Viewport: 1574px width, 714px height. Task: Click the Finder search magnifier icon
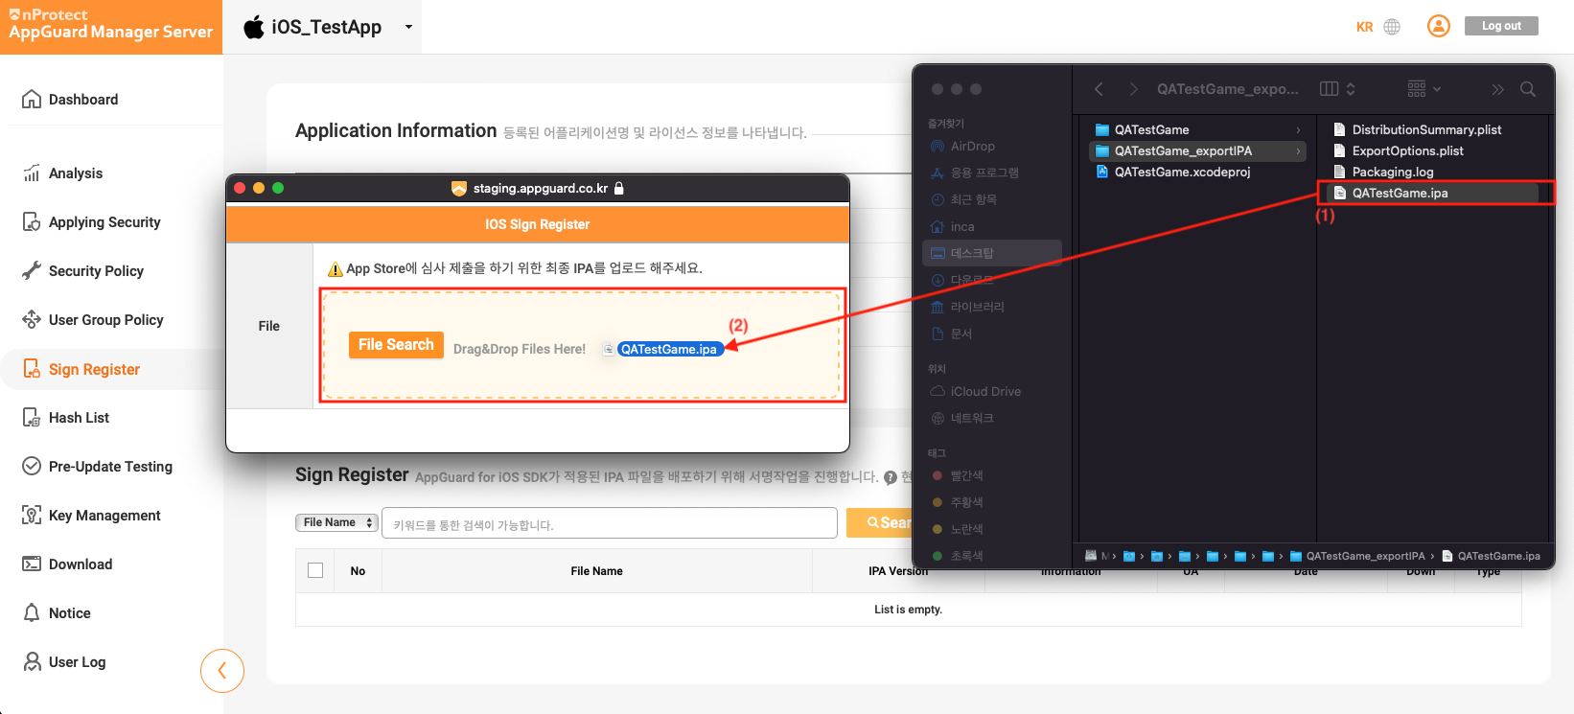point(1528,89)
